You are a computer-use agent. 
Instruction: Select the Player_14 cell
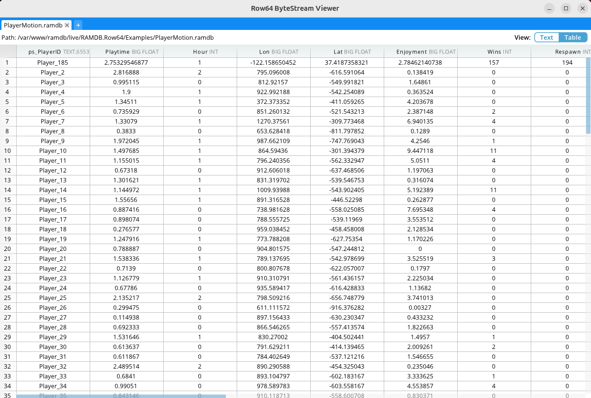click(x=53, y=190)
